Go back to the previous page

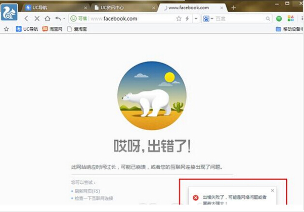26,19
